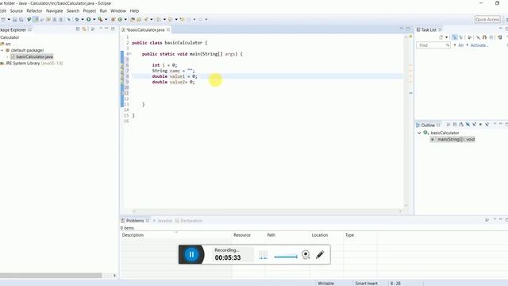Viewport: 508px width, 286px height.
Task: Click the New Java Class green icon
Action: point(120,19)
